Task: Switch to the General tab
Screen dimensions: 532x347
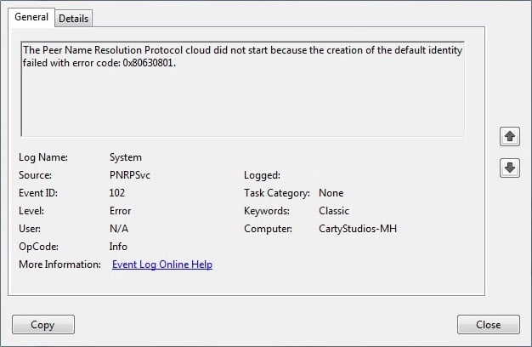Action: [x=31, y=18]
